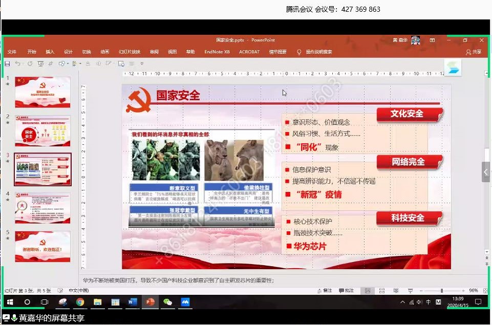Toggle the 备注 notes pane button

coord(325,291)
